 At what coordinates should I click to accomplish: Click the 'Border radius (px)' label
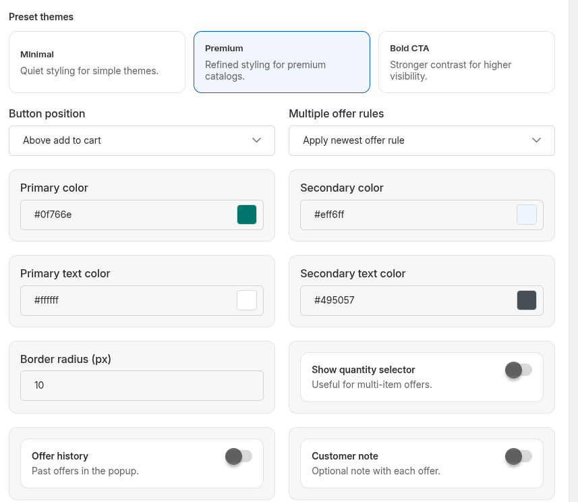(x=65, y=359)
